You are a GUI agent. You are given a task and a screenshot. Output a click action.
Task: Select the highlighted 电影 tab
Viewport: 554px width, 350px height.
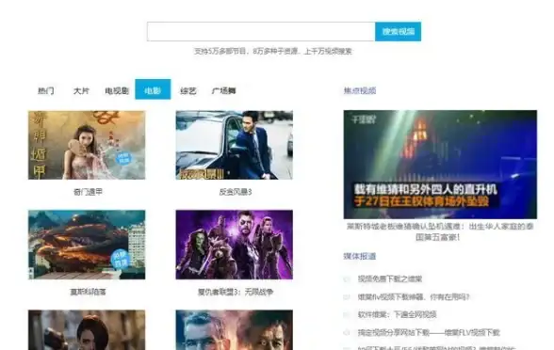pyautogui.click(x=153, y=89)
